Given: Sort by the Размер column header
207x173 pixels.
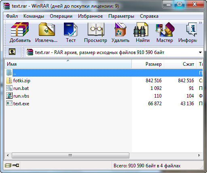Looking at the screenshot, I should click(x=148, y=64).
